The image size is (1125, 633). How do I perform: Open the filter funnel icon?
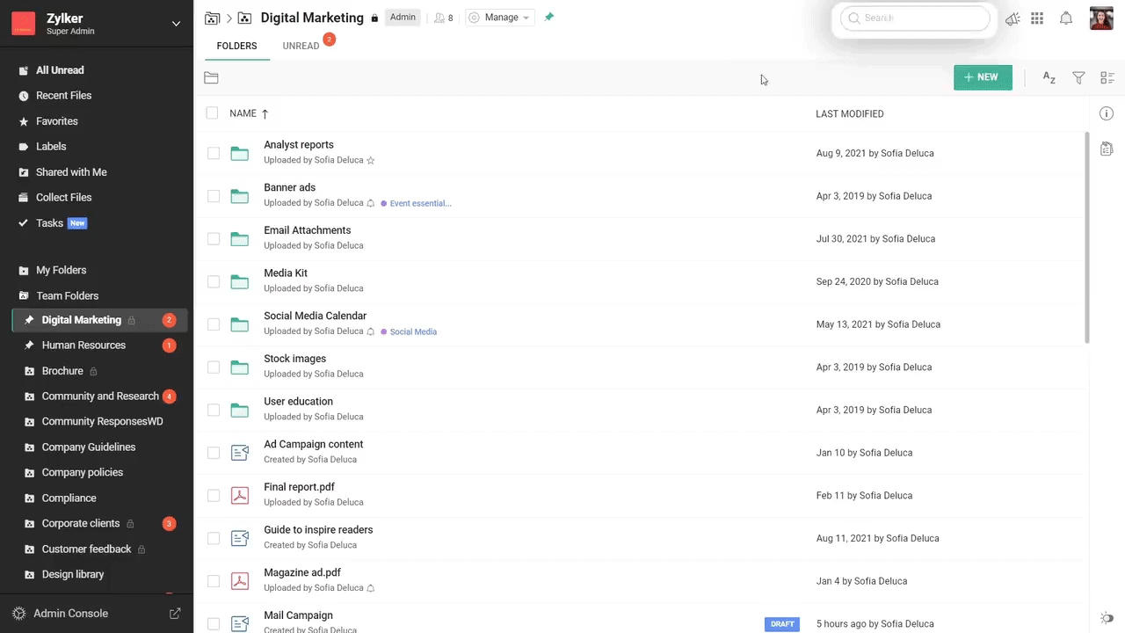tap(1078, 78)
